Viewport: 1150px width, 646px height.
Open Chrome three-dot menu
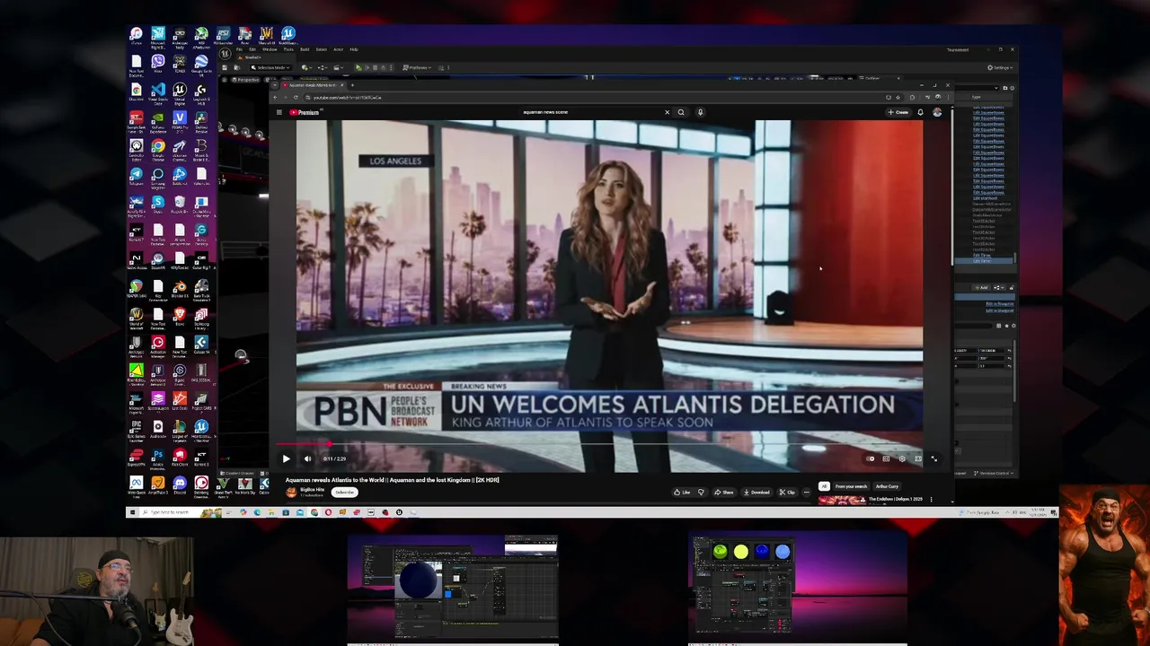click(x=948, y=97)
